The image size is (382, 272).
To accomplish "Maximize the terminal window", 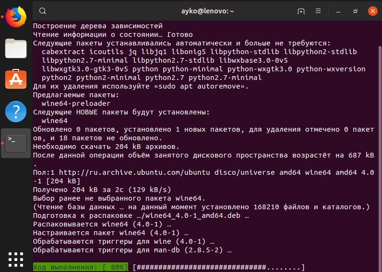I will pos(356,11).
